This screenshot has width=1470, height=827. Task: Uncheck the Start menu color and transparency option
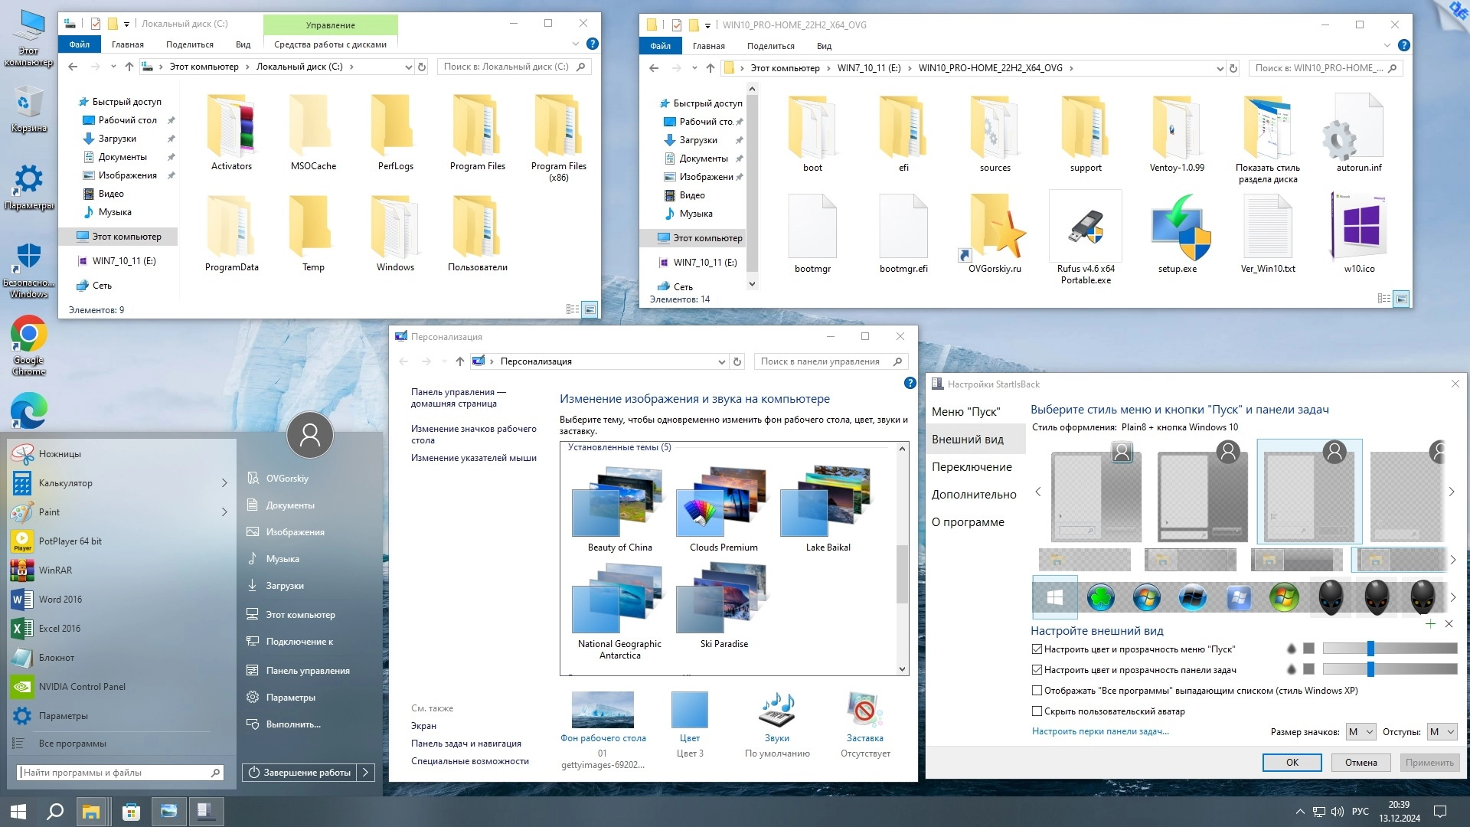pyautogui.click(x=1037, y=649)
